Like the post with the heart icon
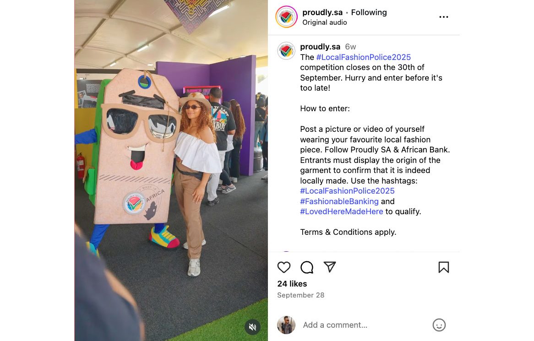Screen dimensions: 534x341 coord(283,267)
